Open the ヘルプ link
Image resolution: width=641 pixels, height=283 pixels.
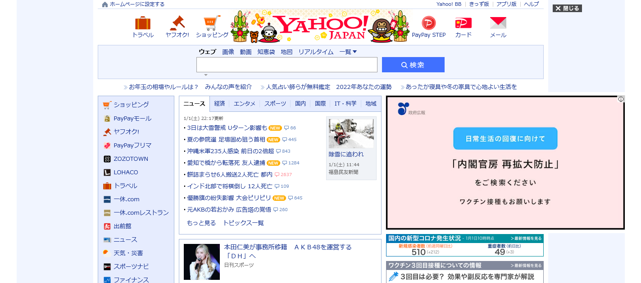pos(531,4)
